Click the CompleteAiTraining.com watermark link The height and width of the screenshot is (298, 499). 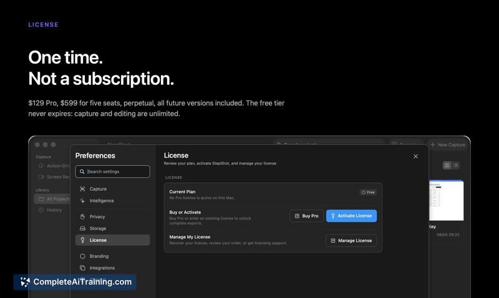pyautogui.click(x=75, y=282)
